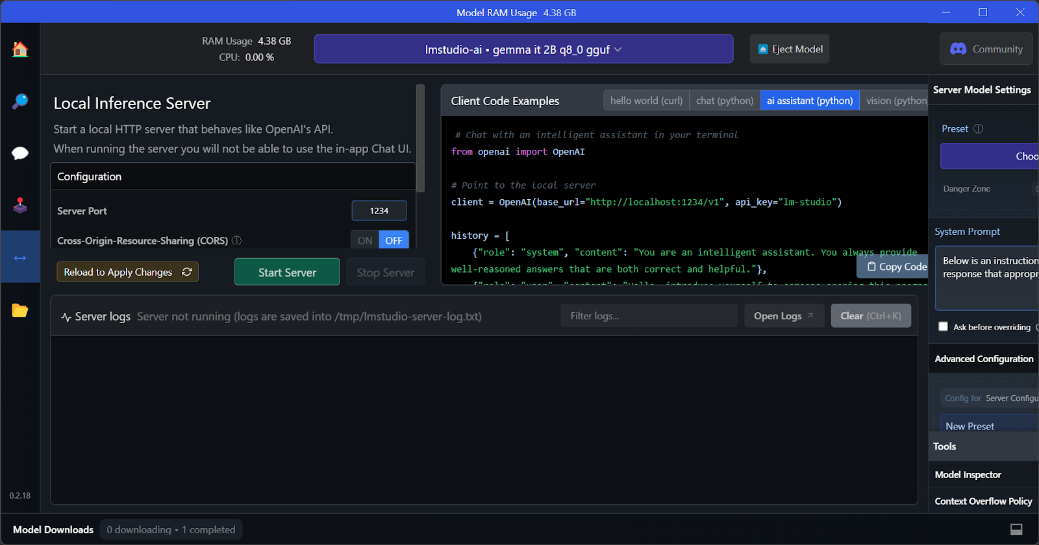
Task: Open the vision (python) code tab
Action: (895, 101)
